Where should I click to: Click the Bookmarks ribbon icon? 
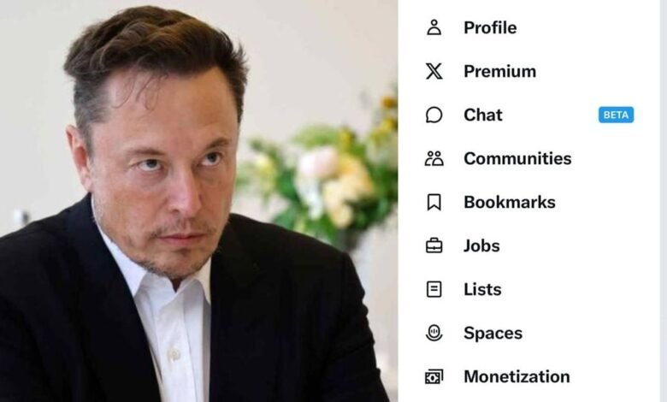pyautogui.click(x=434, y=202)
